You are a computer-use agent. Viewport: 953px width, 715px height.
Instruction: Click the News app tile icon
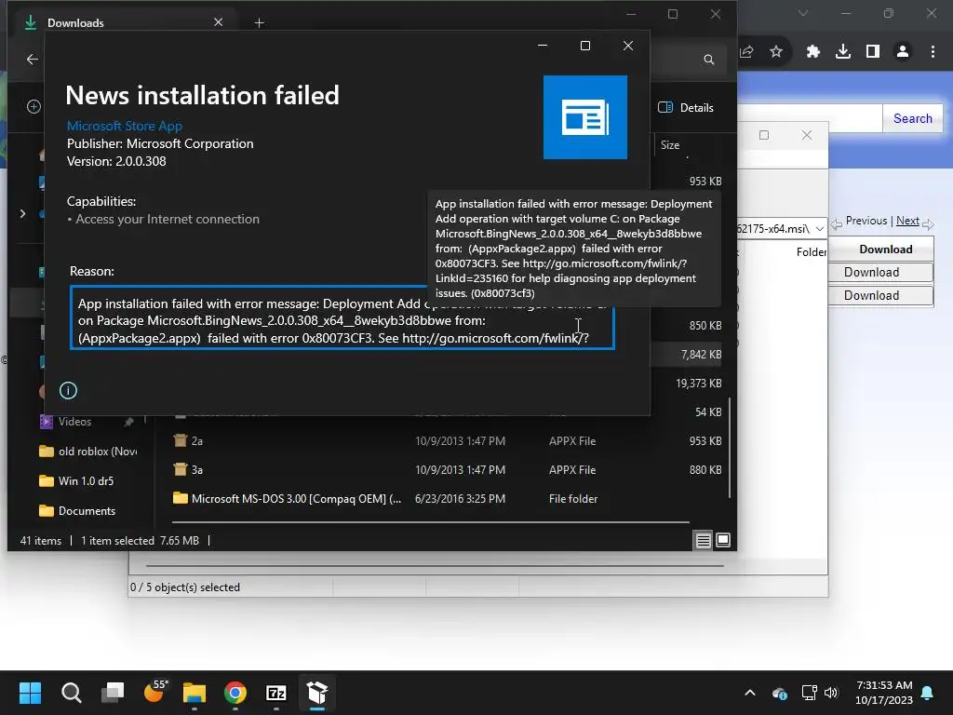pos(584,117)
